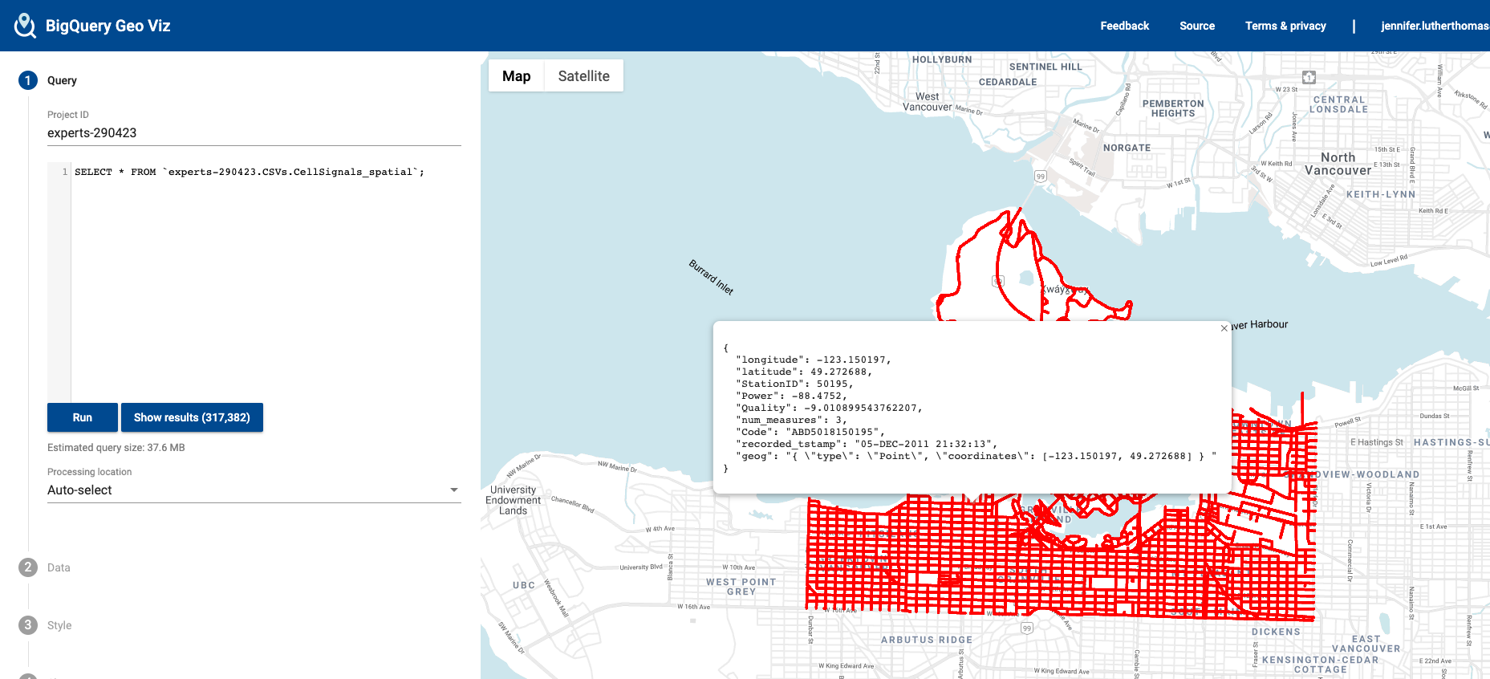Click into the SQL editor query line
Viewport: 1490px width, 679px height.
pos(250,172)
